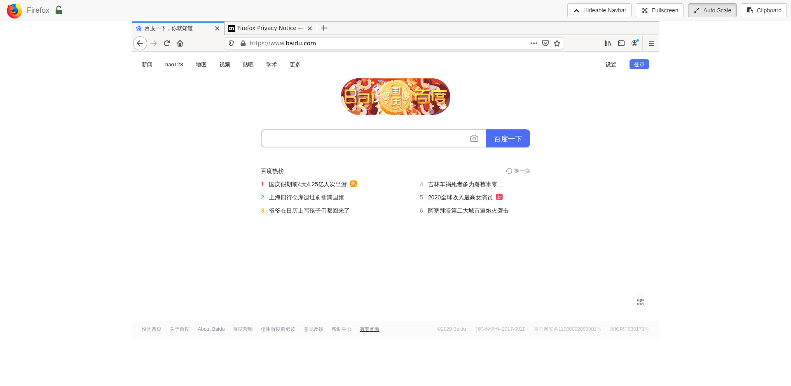The width and height of the screenshot is (791, 386).
Task: Open the Clipboard panel
Action: [x=764, y=10]
